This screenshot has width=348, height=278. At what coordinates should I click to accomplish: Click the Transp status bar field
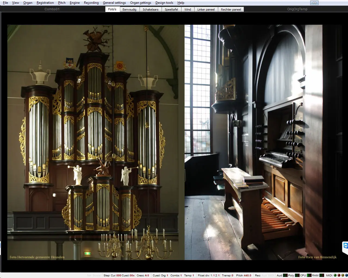(228, 275)
